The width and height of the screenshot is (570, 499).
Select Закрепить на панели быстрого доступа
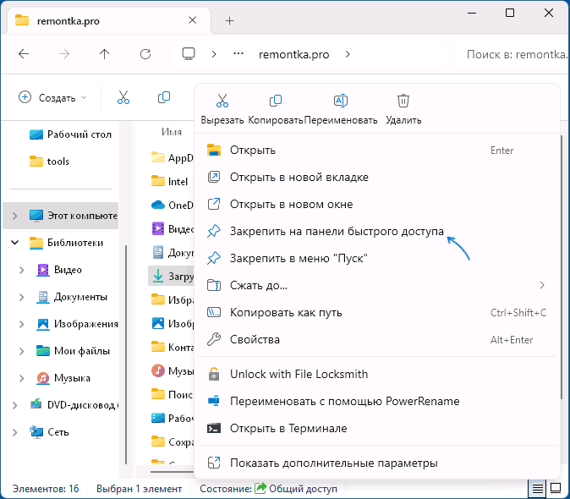point(337,231)
